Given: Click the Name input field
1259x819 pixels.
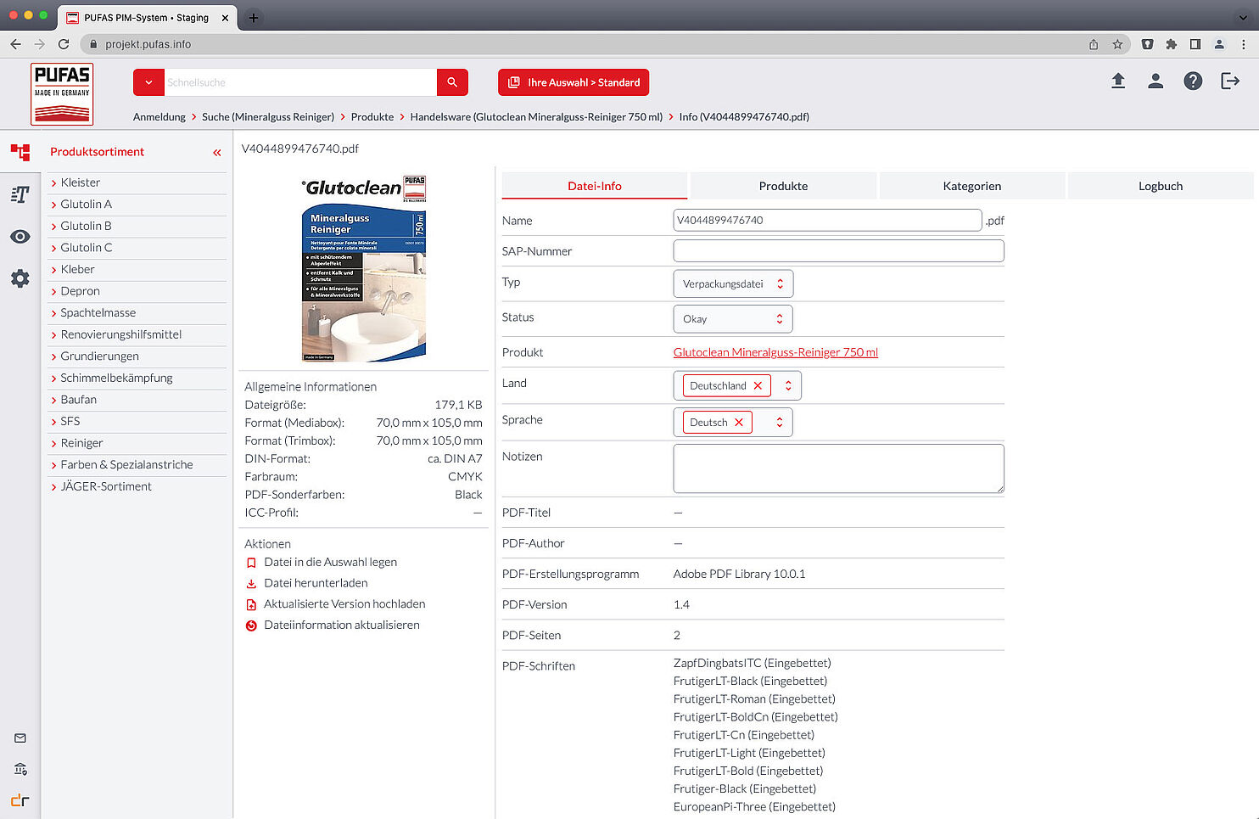Looking at the screenshot, I should [828, 220].
